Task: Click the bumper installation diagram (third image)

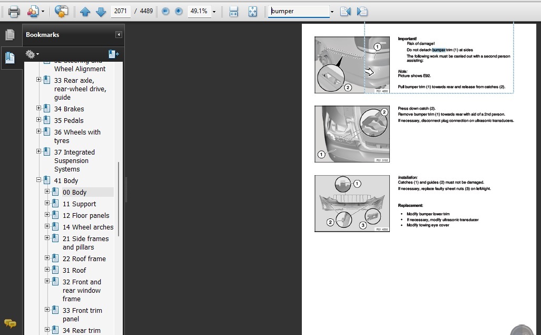Action: pos(352,204)
